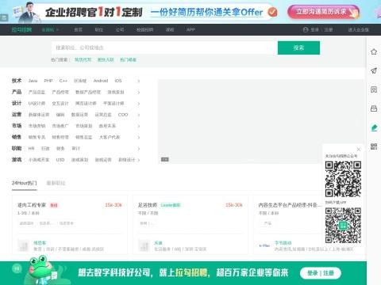Click the pink 立即沟通 button in top ad
Viewport: 381px width, 285px height.
[323, 12]
